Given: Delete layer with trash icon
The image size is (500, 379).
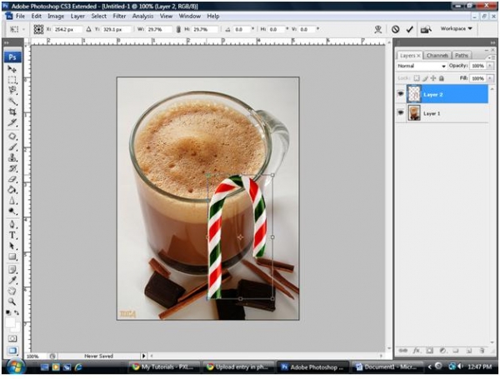Looking at the screenshot, I should tap(482, 351).
